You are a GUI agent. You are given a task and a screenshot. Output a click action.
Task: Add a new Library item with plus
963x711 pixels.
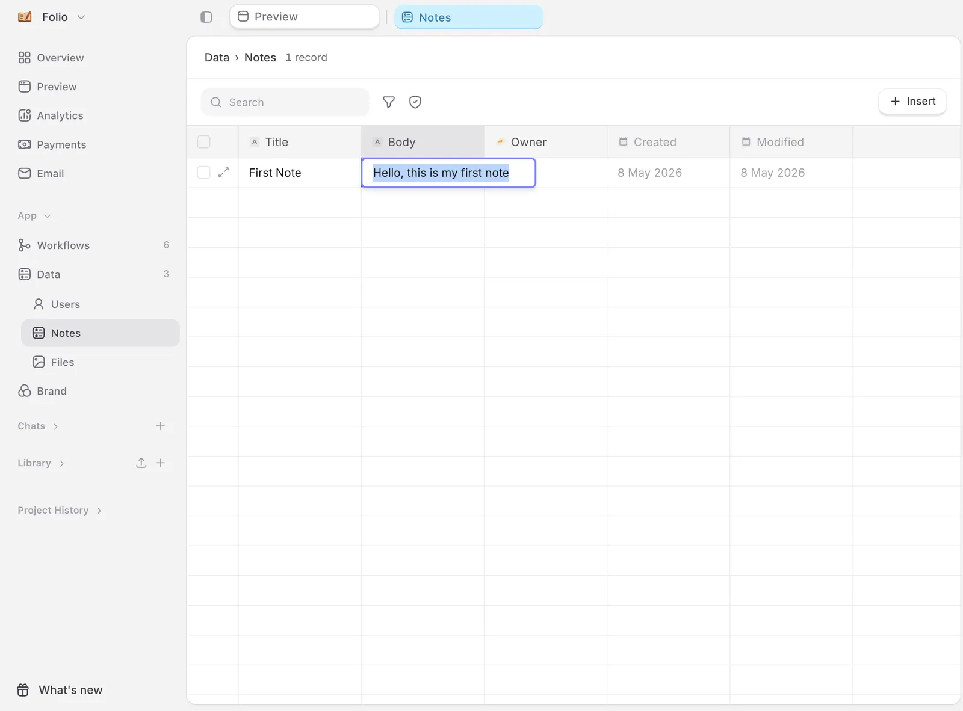tap(161, 463)
